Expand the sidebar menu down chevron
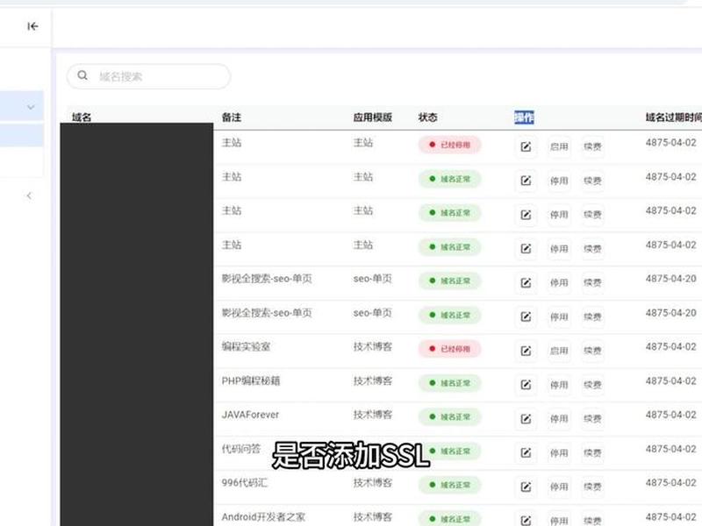This screenshot has width=702, height=526. point(31,107)
